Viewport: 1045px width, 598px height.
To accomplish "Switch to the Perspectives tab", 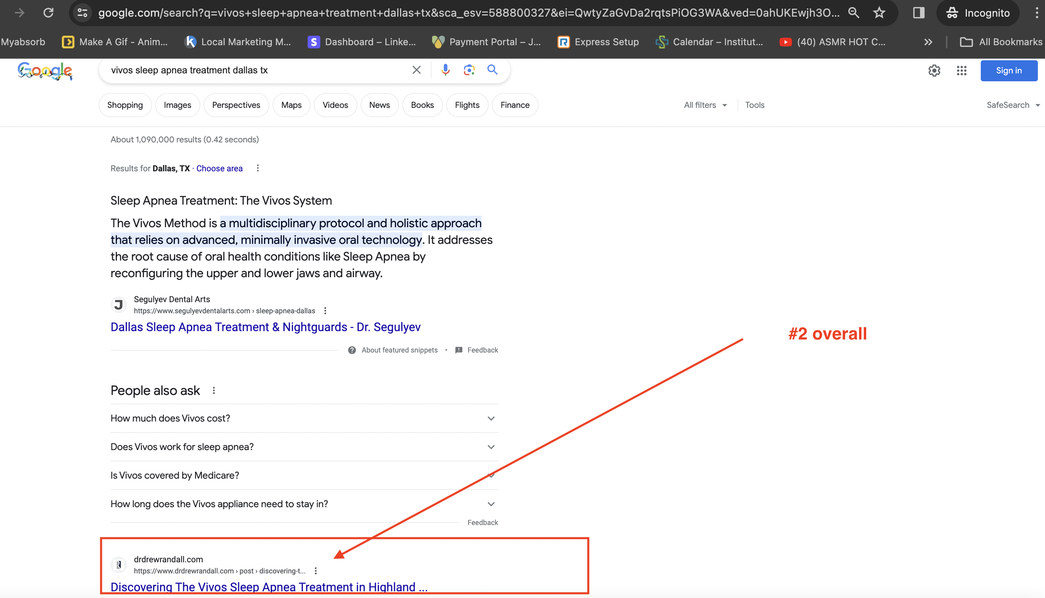I will click(x=236, y=105).
